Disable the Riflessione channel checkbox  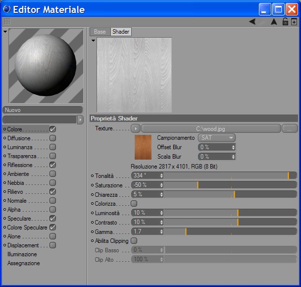point(52,165)
